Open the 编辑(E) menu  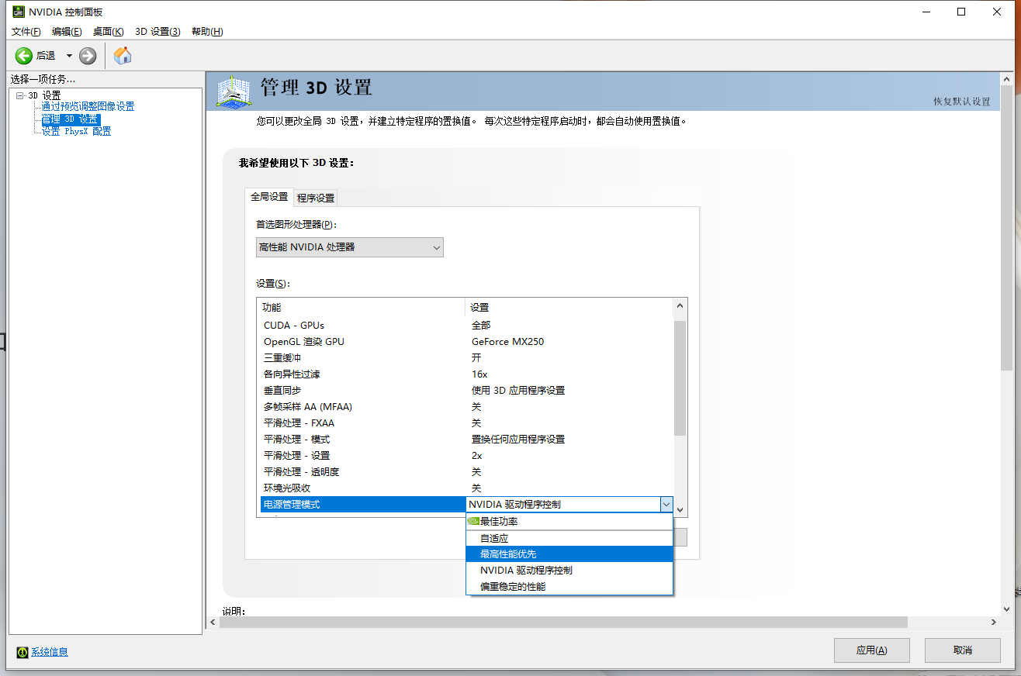[67, 31]
